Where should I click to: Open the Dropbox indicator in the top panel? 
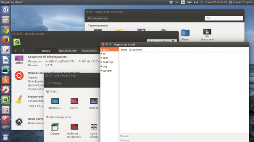(x=171, y=2)
